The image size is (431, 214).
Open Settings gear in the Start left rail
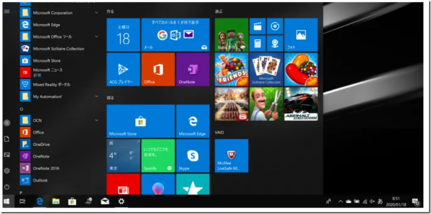(7, 171)
